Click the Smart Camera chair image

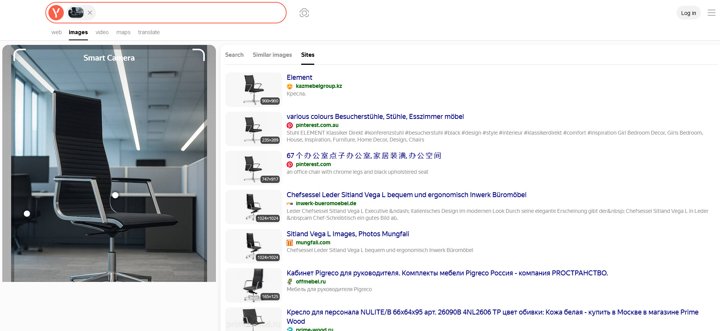pos(109,163)
